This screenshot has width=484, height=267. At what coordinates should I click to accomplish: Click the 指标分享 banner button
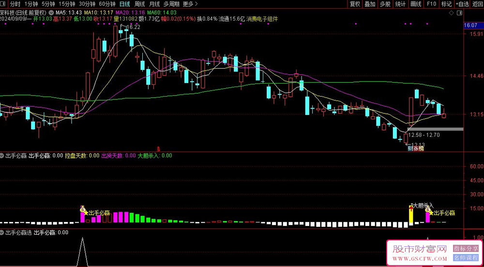click(466, 248)
